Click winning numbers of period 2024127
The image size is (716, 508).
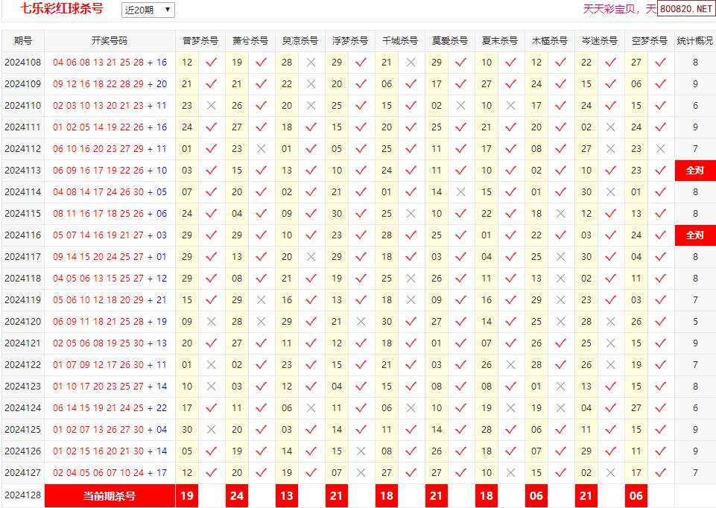pos(110,473)
